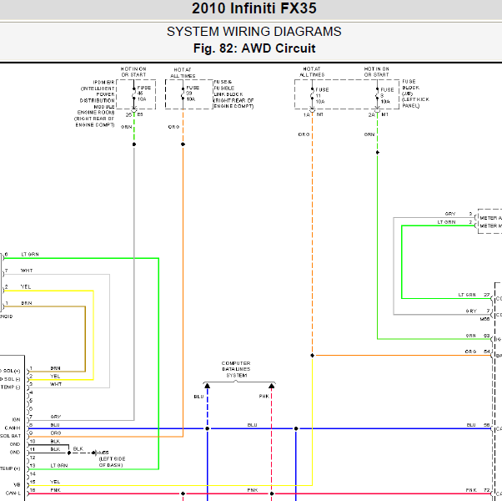The width and height of the screenshot is (502, 501).
Task: Click the "SYSTEM WIRING DIAGRAMS" heading
Action: tap(254, 32)
